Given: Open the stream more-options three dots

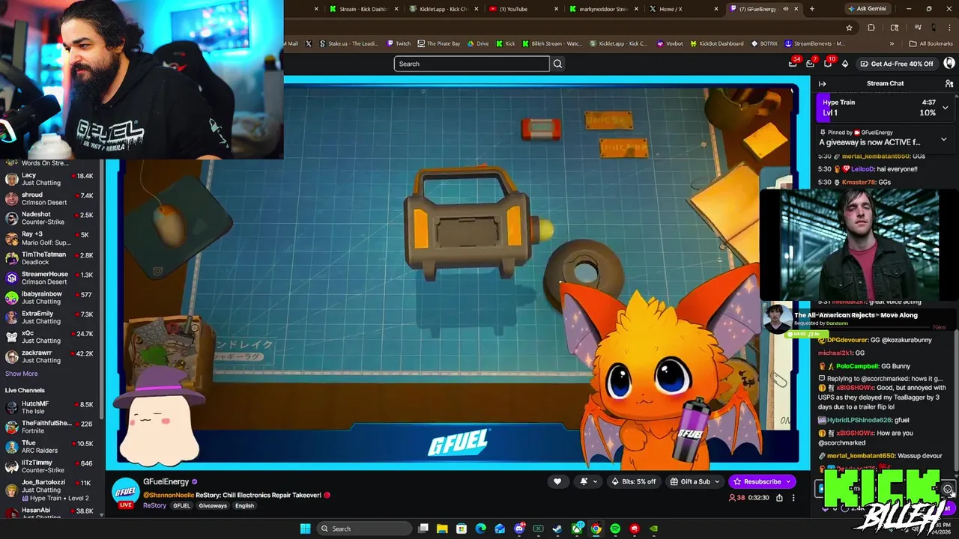Looking at the screenshot, I should (793, 498).
